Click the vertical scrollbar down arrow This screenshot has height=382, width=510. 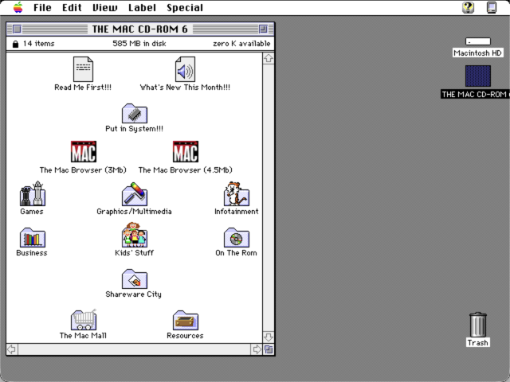pos(269,337)
